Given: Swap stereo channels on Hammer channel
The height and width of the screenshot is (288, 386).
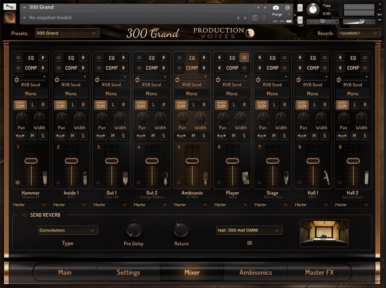Looking at the screenshot, I should click(x=20, y=136).
